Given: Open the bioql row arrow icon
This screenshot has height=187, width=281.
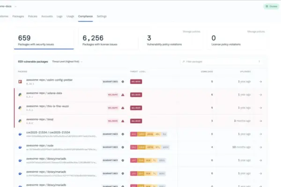Looking at the screenshot, I should click(x=260, y=121).
